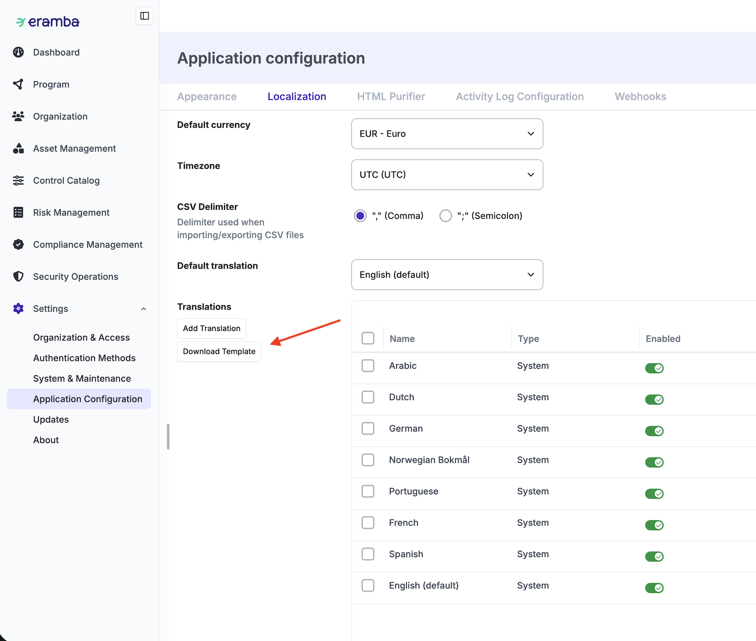Screen dimensions: 756x641
Task: Collapse the Settings menu chevron
Action: click(144, 309)
